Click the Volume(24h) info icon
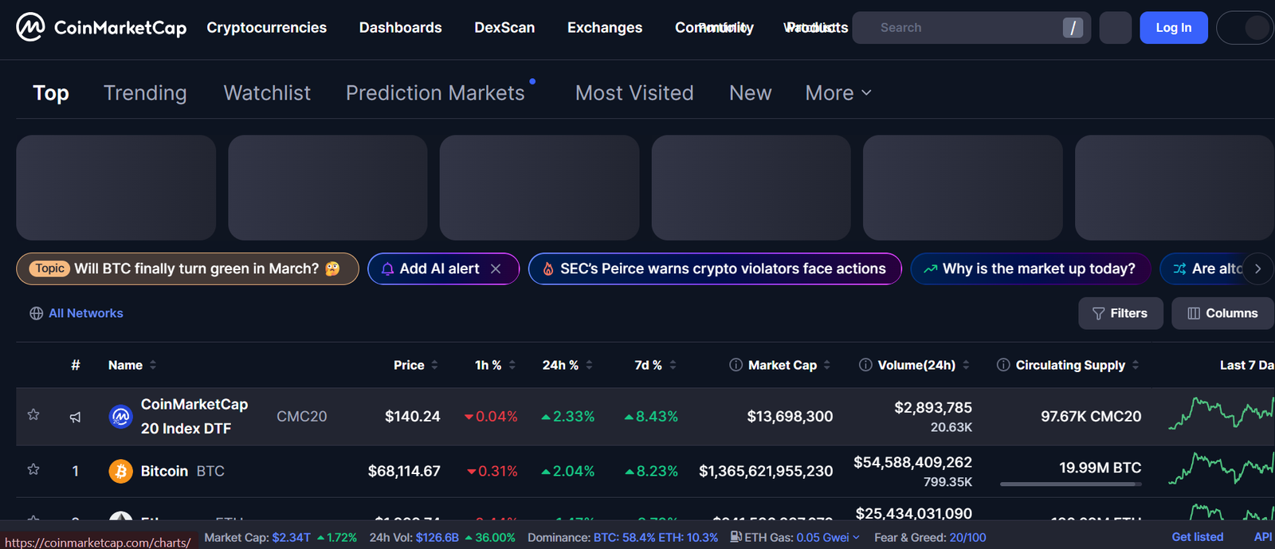 (865, 365)
